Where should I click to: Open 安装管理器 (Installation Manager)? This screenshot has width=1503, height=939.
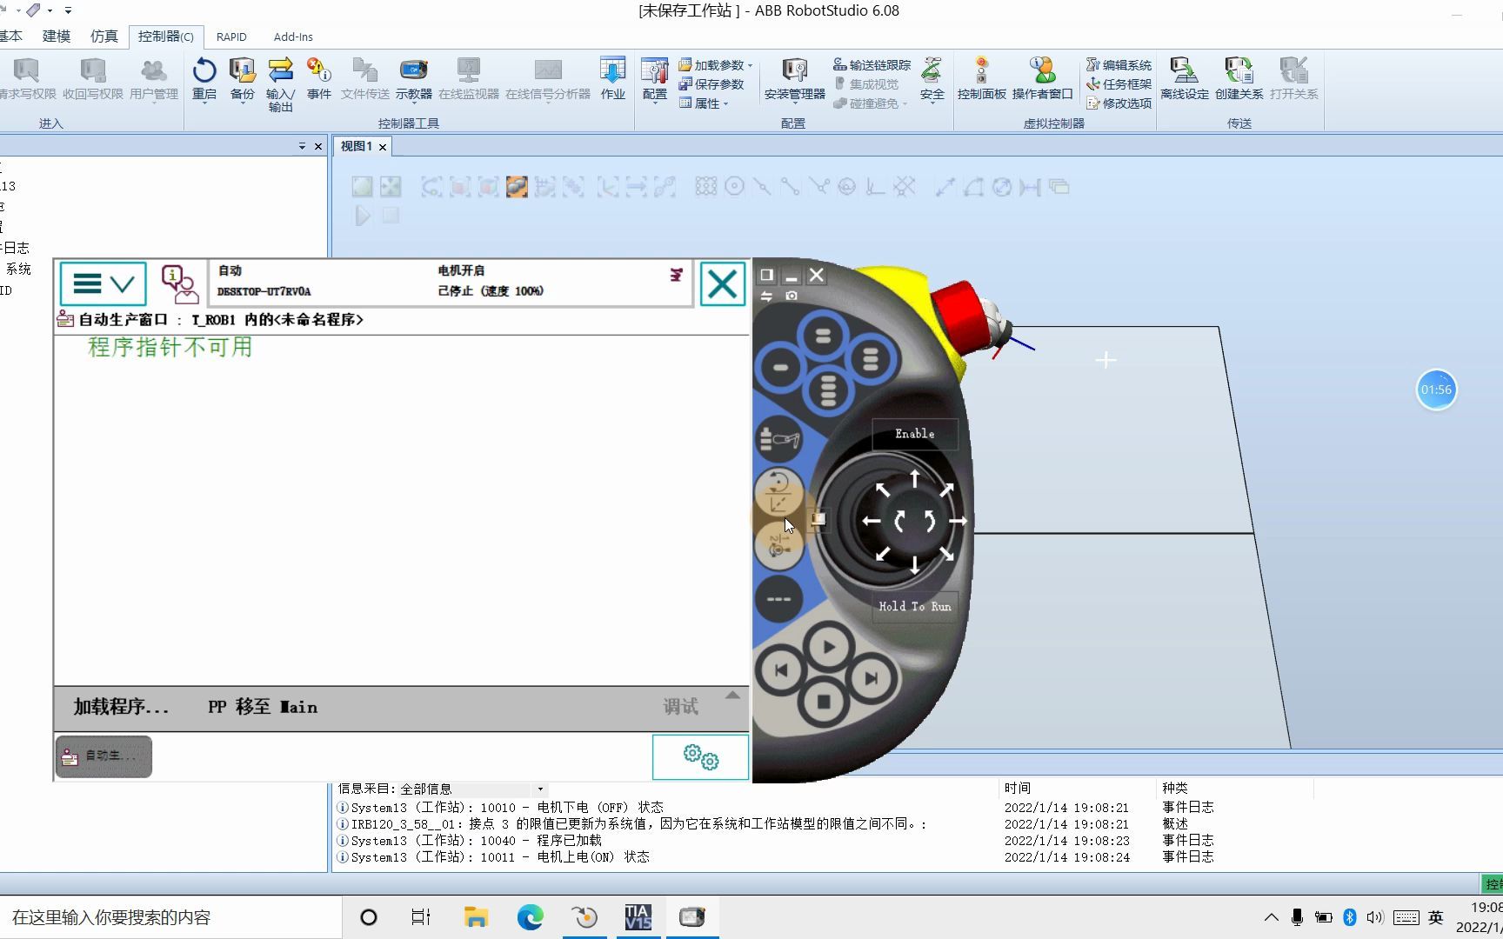(794, 79)
